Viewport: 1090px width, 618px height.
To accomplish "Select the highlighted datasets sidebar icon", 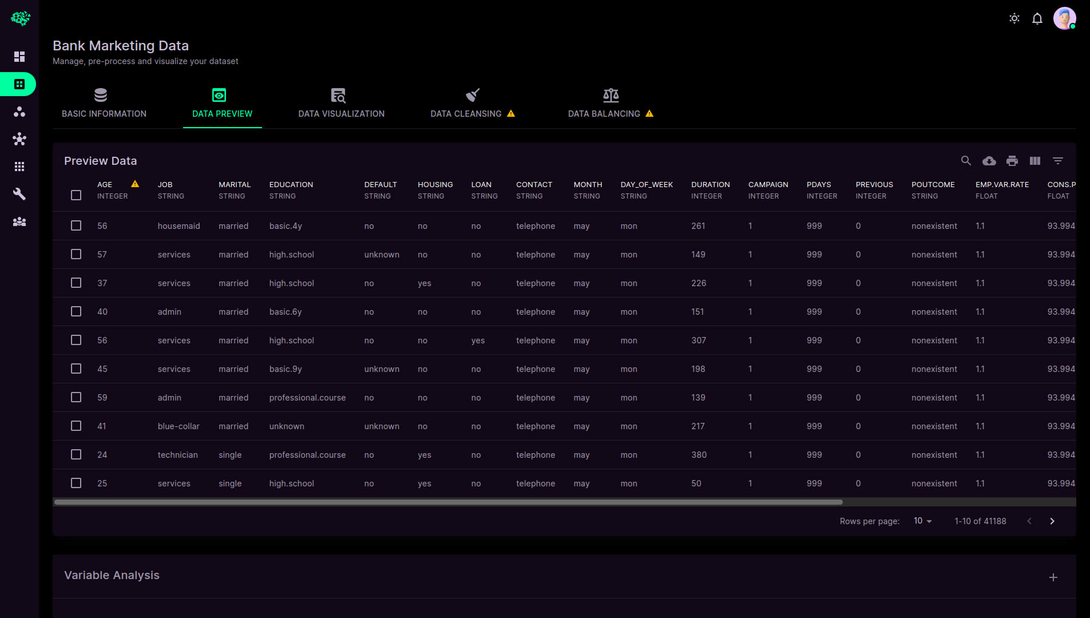I will (19, 84).
